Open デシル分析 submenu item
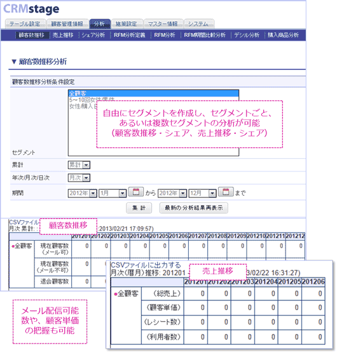 click(x=247, y=35)
